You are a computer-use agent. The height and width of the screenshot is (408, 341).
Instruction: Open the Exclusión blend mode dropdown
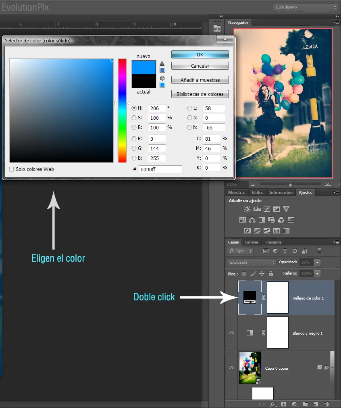tap(252, 262)
